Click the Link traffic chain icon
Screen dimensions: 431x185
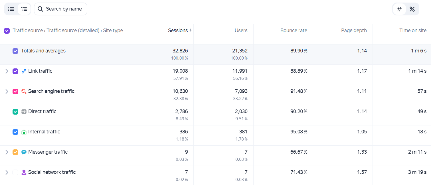coord(24,71)
